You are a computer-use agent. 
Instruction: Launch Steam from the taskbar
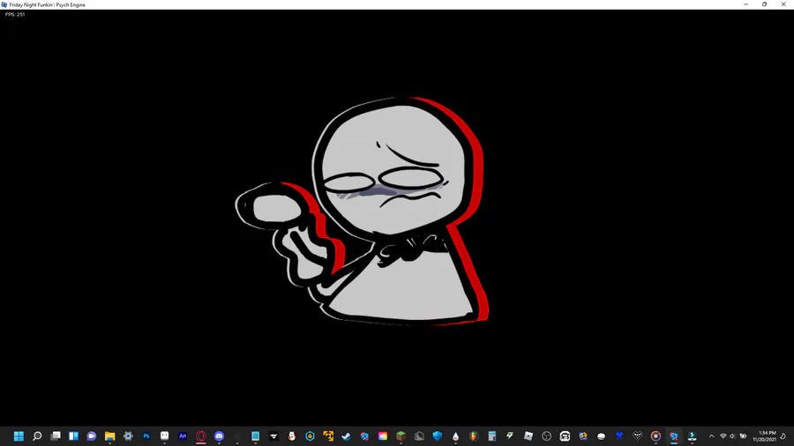pos(347,436)
